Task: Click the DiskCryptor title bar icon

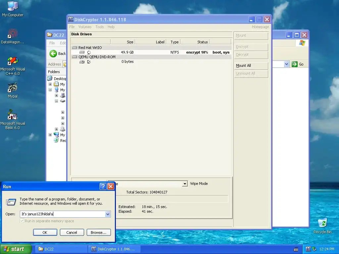Action: (71, 19)
